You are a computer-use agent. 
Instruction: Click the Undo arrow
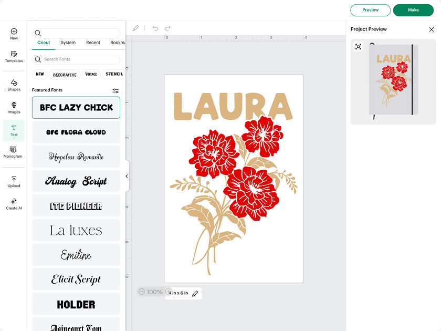click(155, 28)
